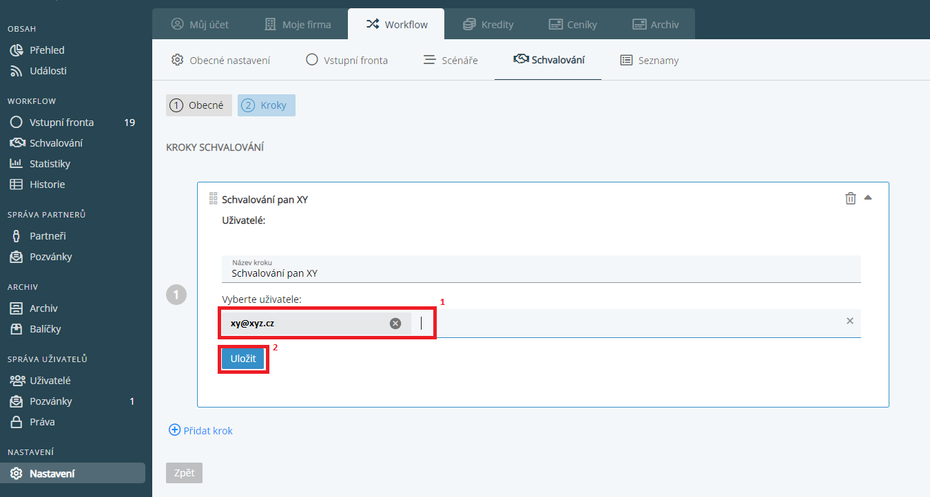Click the Uložit button
This screenshot has height=497, width=930.
(243, 359)
